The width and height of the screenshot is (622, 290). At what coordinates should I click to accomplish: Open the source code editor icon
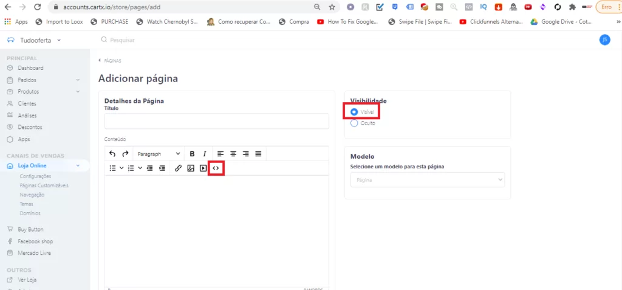(216, 168)
